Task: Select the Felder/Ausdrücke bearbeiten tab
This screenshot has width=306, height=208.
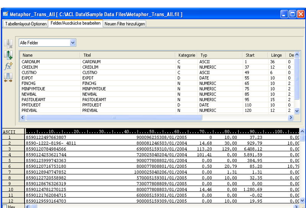Action: 75,23
